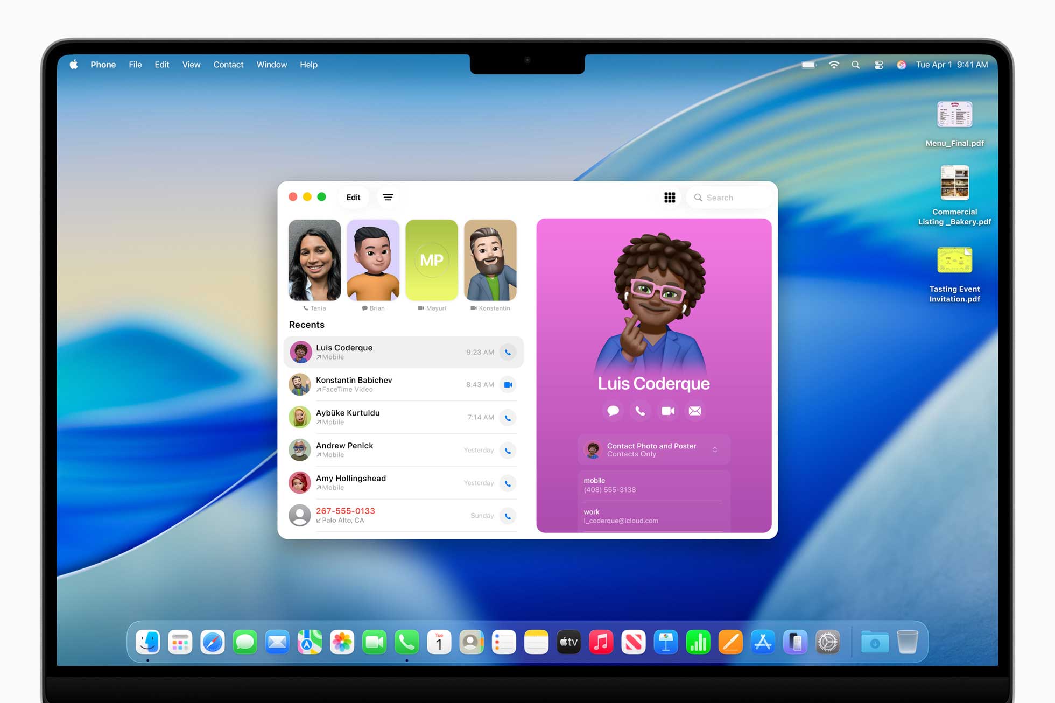1055x703 pixels.
Task: Open the filter icon next to Edit
Action: pos(388,197)
